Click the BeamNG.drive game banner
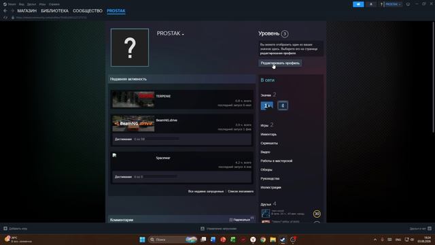This screenshot has height=245, width=435. click(133, 123)
